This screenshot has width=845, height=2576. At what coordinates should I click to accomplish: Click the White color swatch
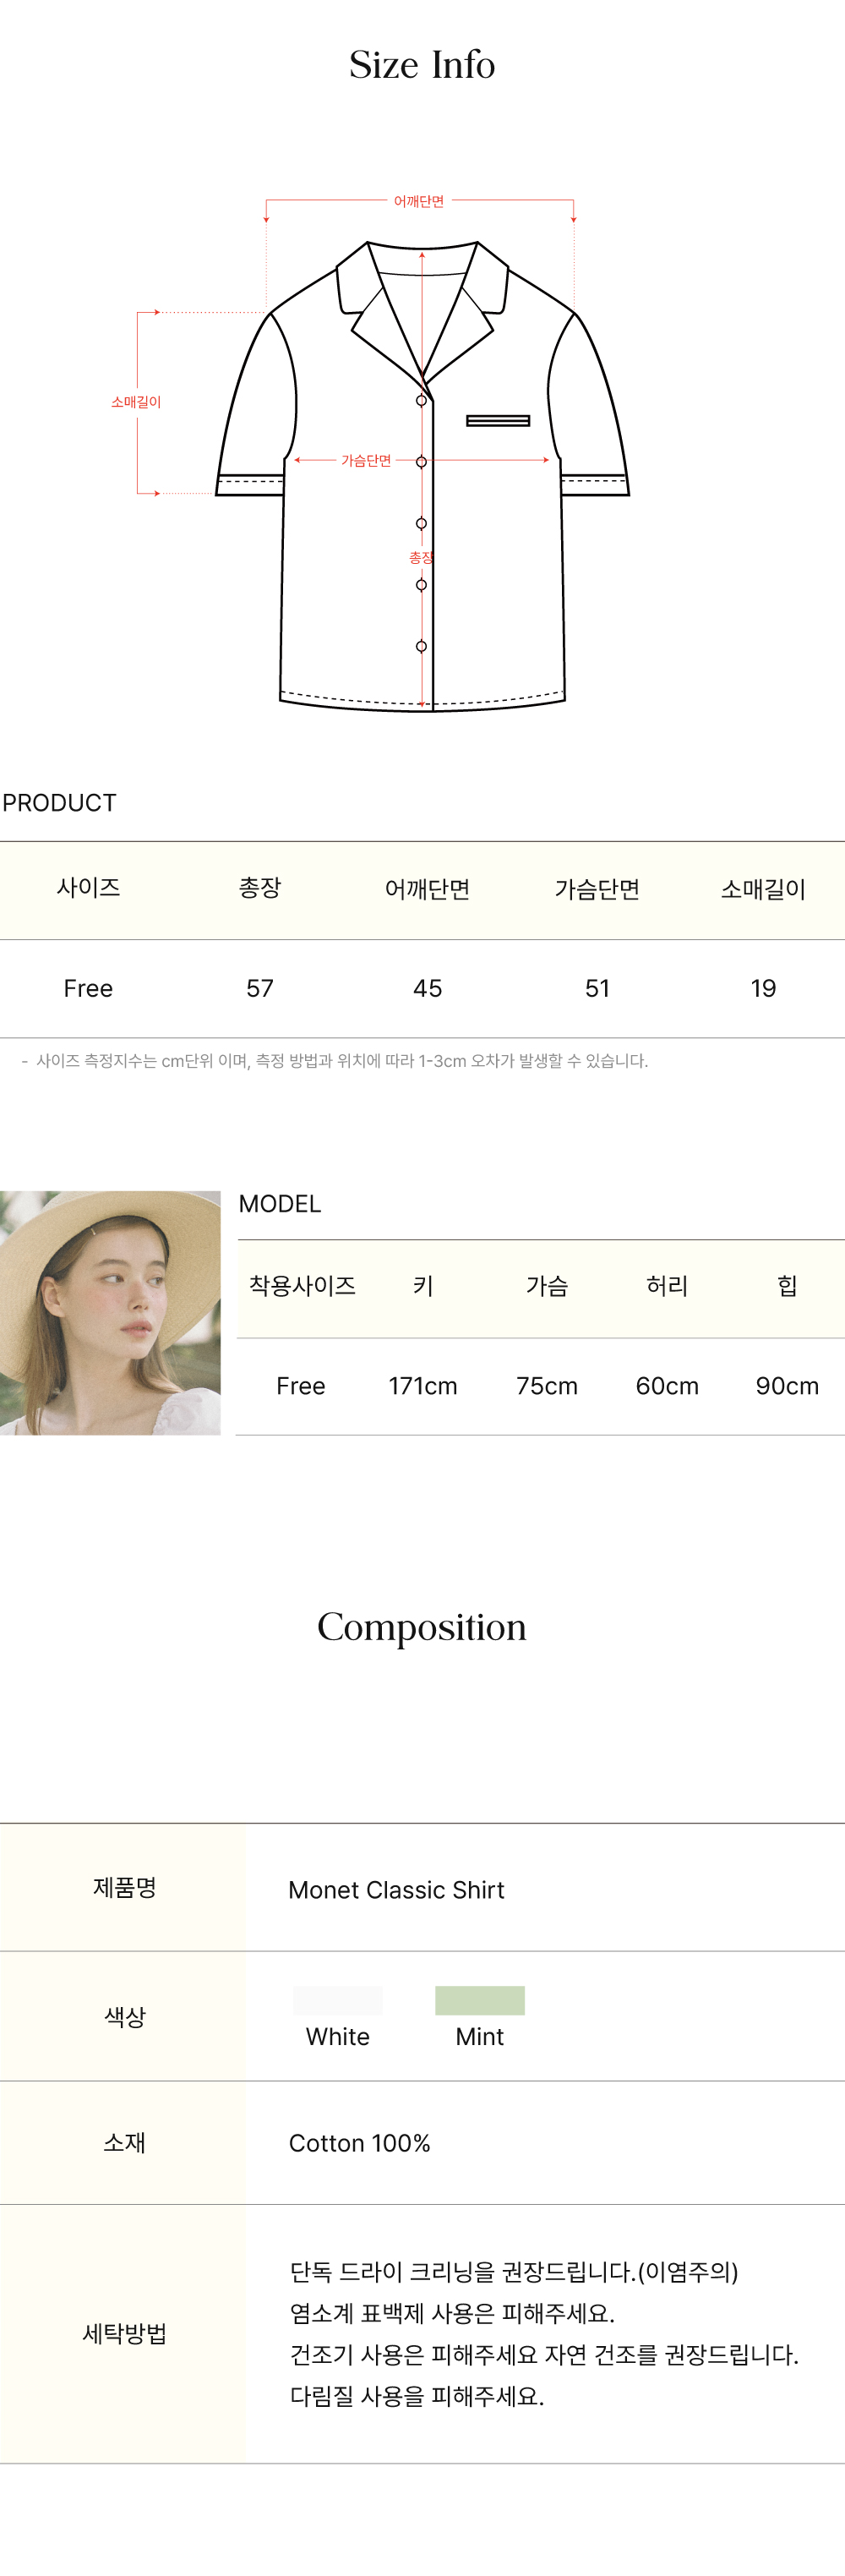point(338,2000)
